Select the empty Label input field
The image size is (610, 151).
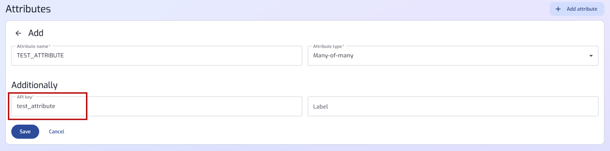click(x=453, y=106)
